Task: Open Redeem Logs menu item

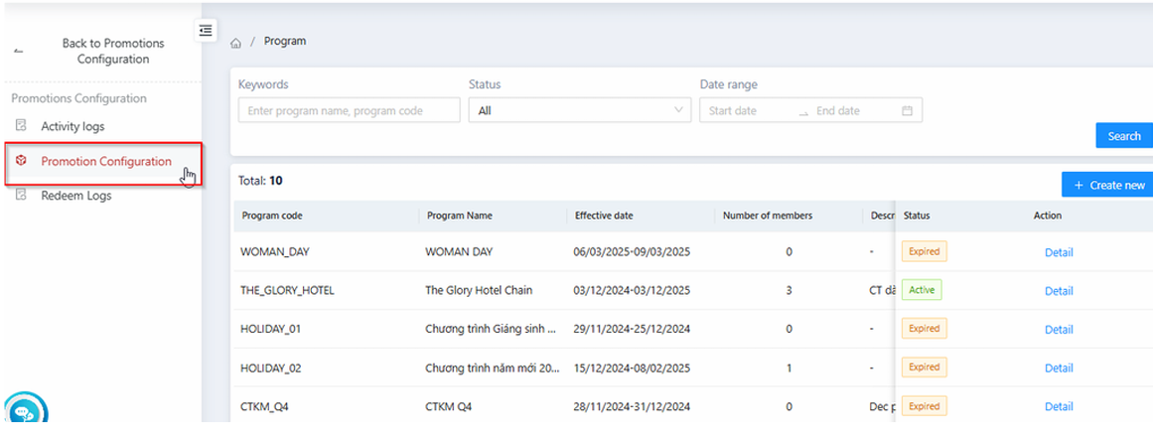Action: point(76,196)
